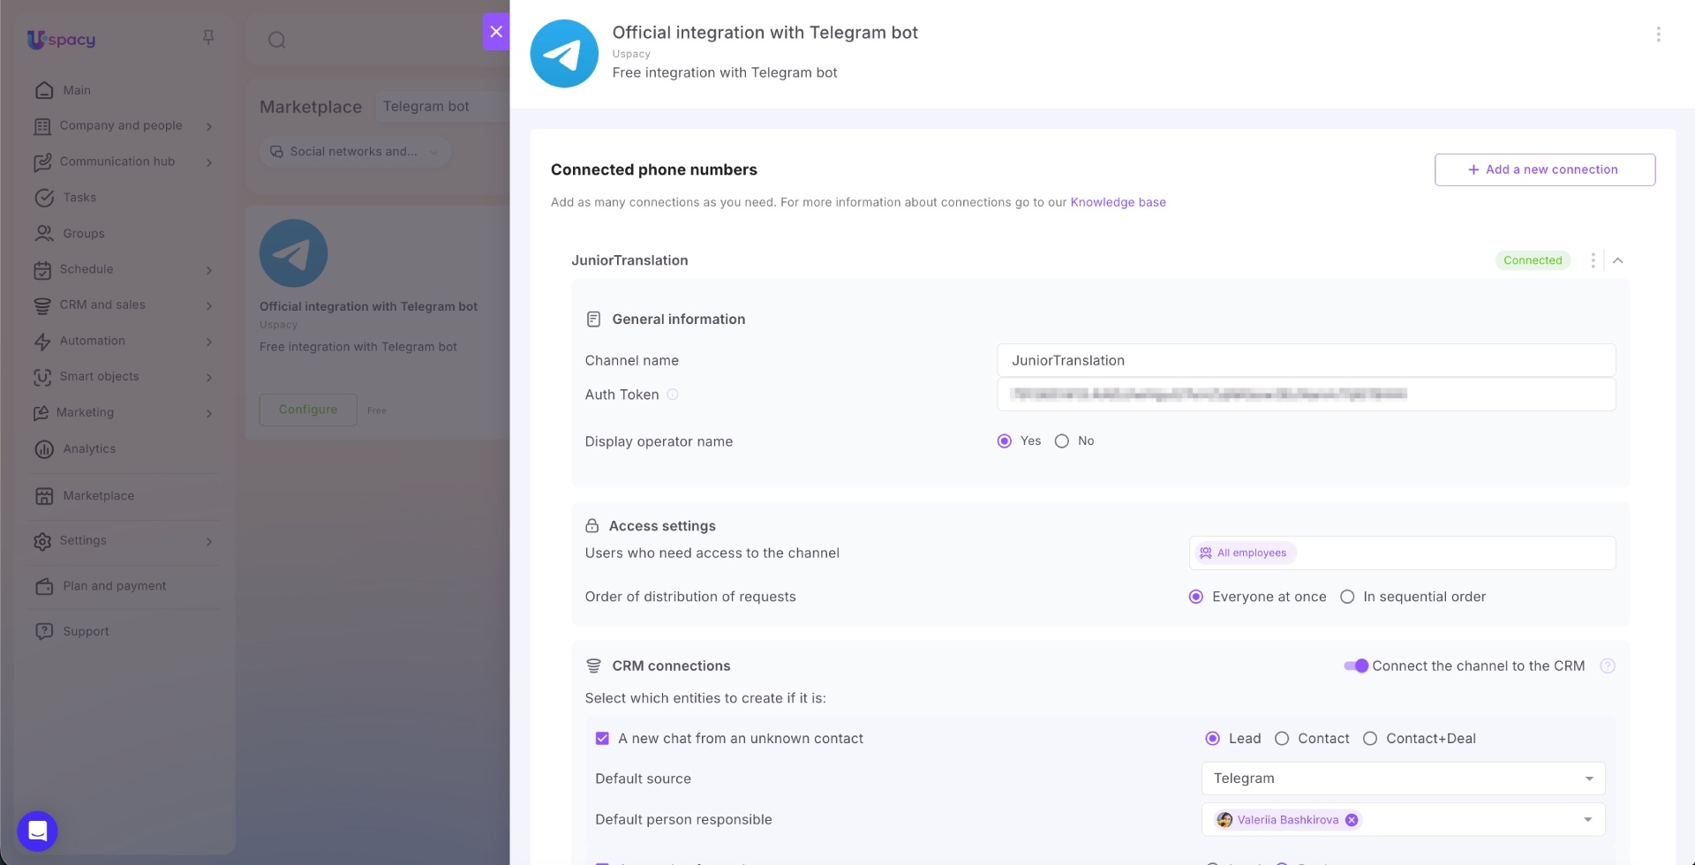
Task: Toggle Connect the channel to the CRM
Action: pos(1356,666)
